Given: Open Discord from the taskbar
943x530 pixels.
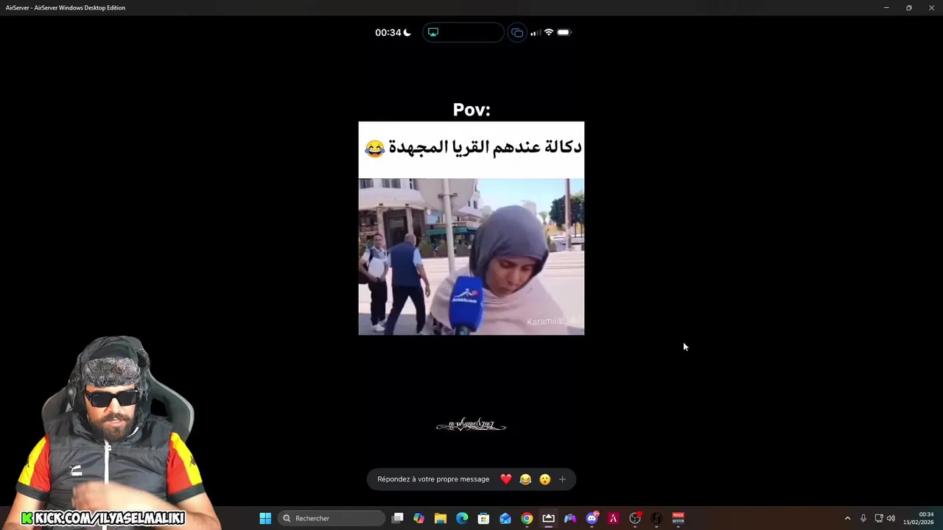Looking at the screenshot, I should pos(592,518).
